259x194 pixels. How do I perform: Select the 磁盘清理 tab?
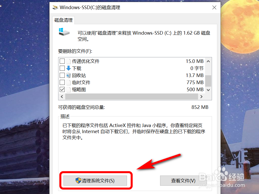click(63, 20)
